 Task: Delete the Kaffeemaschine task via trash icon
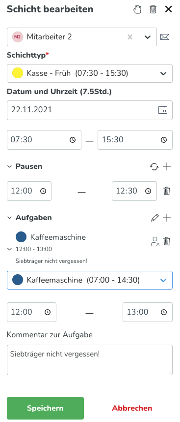167,241
